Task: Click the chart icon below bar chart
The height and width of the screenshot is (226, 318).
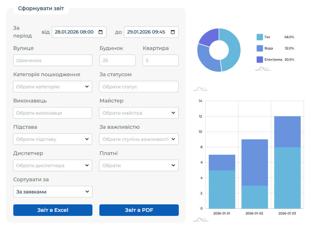Action: click(201, 220)
